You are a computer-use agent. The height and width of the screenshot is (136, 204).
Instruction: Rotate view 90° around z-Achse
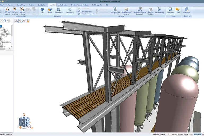click(22, 11)
